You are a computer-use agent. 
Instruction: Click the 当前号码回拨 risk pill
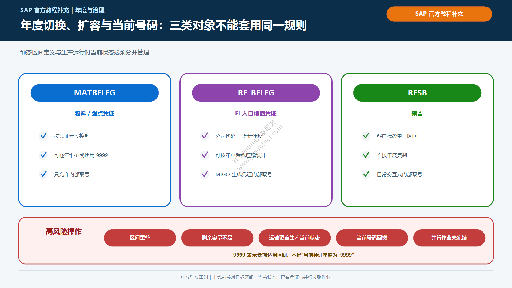pos(372,238)
